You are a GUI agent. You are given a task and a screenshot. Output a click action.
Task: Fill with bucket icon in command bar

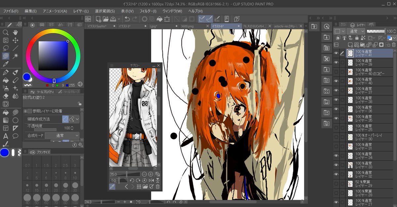click(160, 19)
